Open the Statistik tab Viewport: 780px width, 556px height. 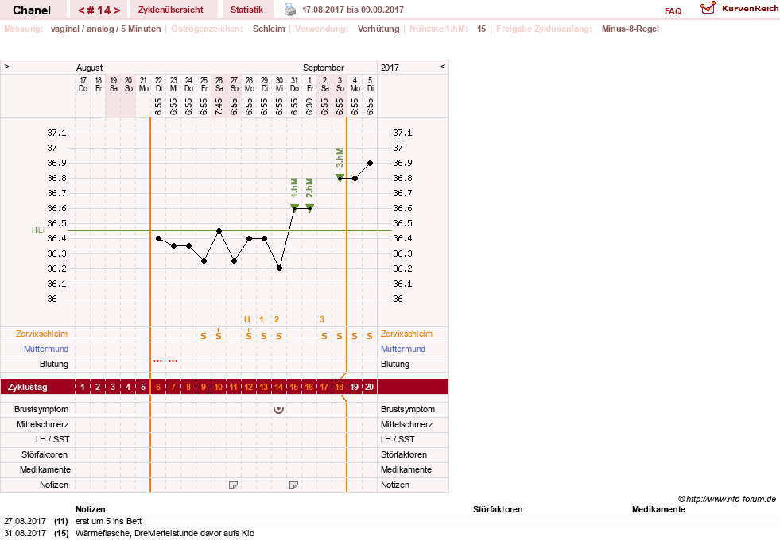246,10
